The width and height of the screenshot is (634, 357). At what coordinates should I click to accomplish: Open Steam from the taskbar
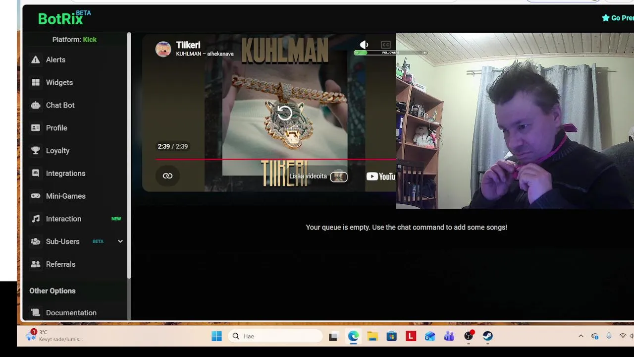(488, 337)
